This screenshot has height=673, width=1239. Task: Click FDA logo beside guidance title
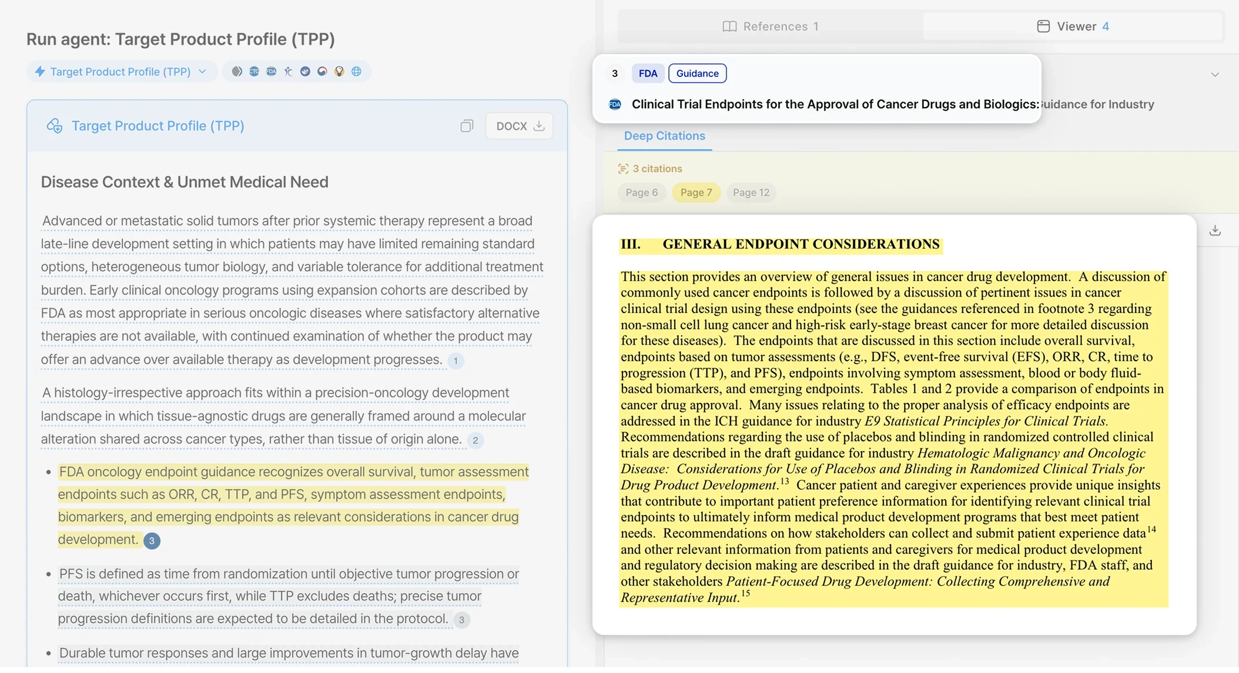[x=615, y=105]
